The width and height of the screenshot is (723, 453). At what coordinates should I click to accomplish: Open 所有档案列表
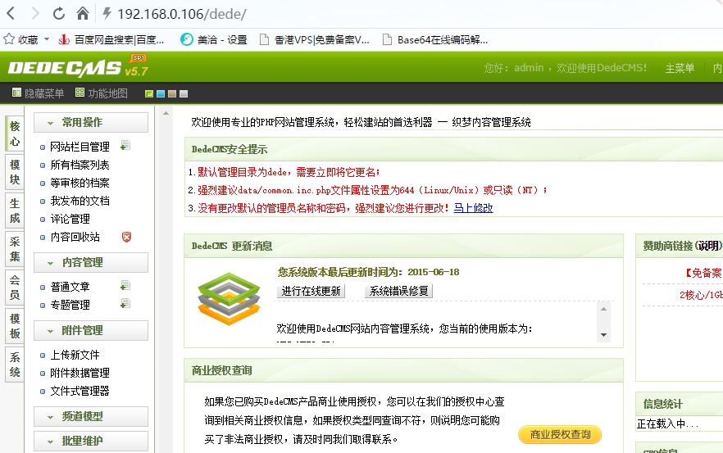(x=80, y=165)
